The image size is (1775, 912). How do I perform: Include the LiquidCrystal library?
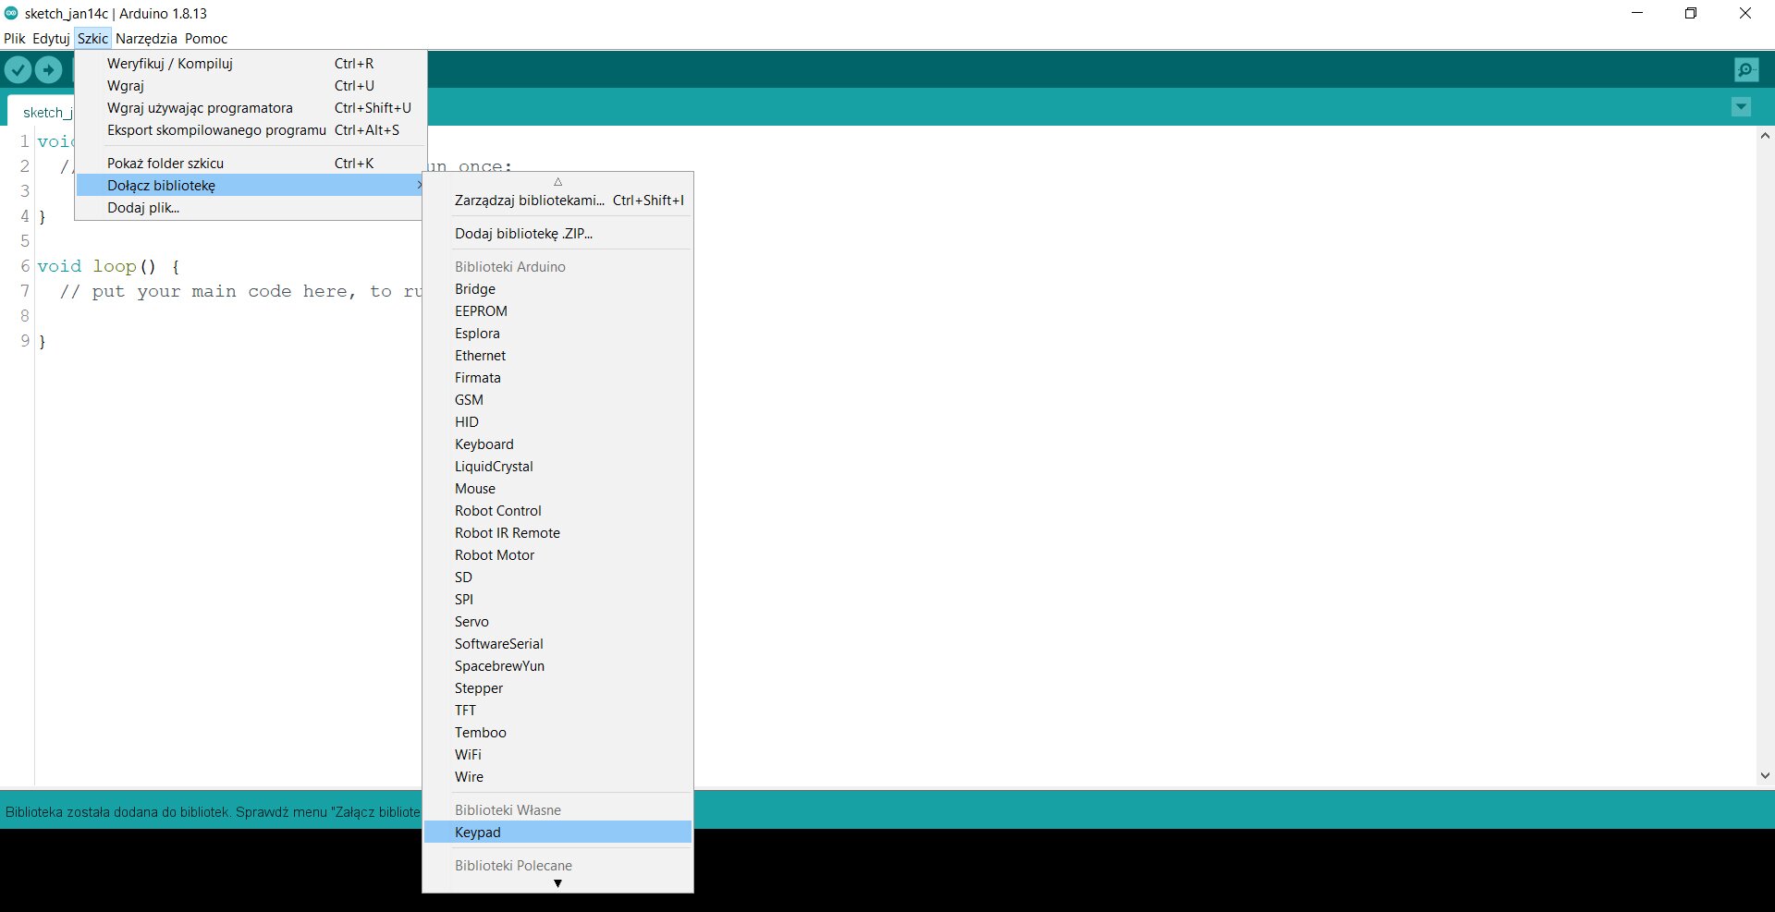[494, 467]
